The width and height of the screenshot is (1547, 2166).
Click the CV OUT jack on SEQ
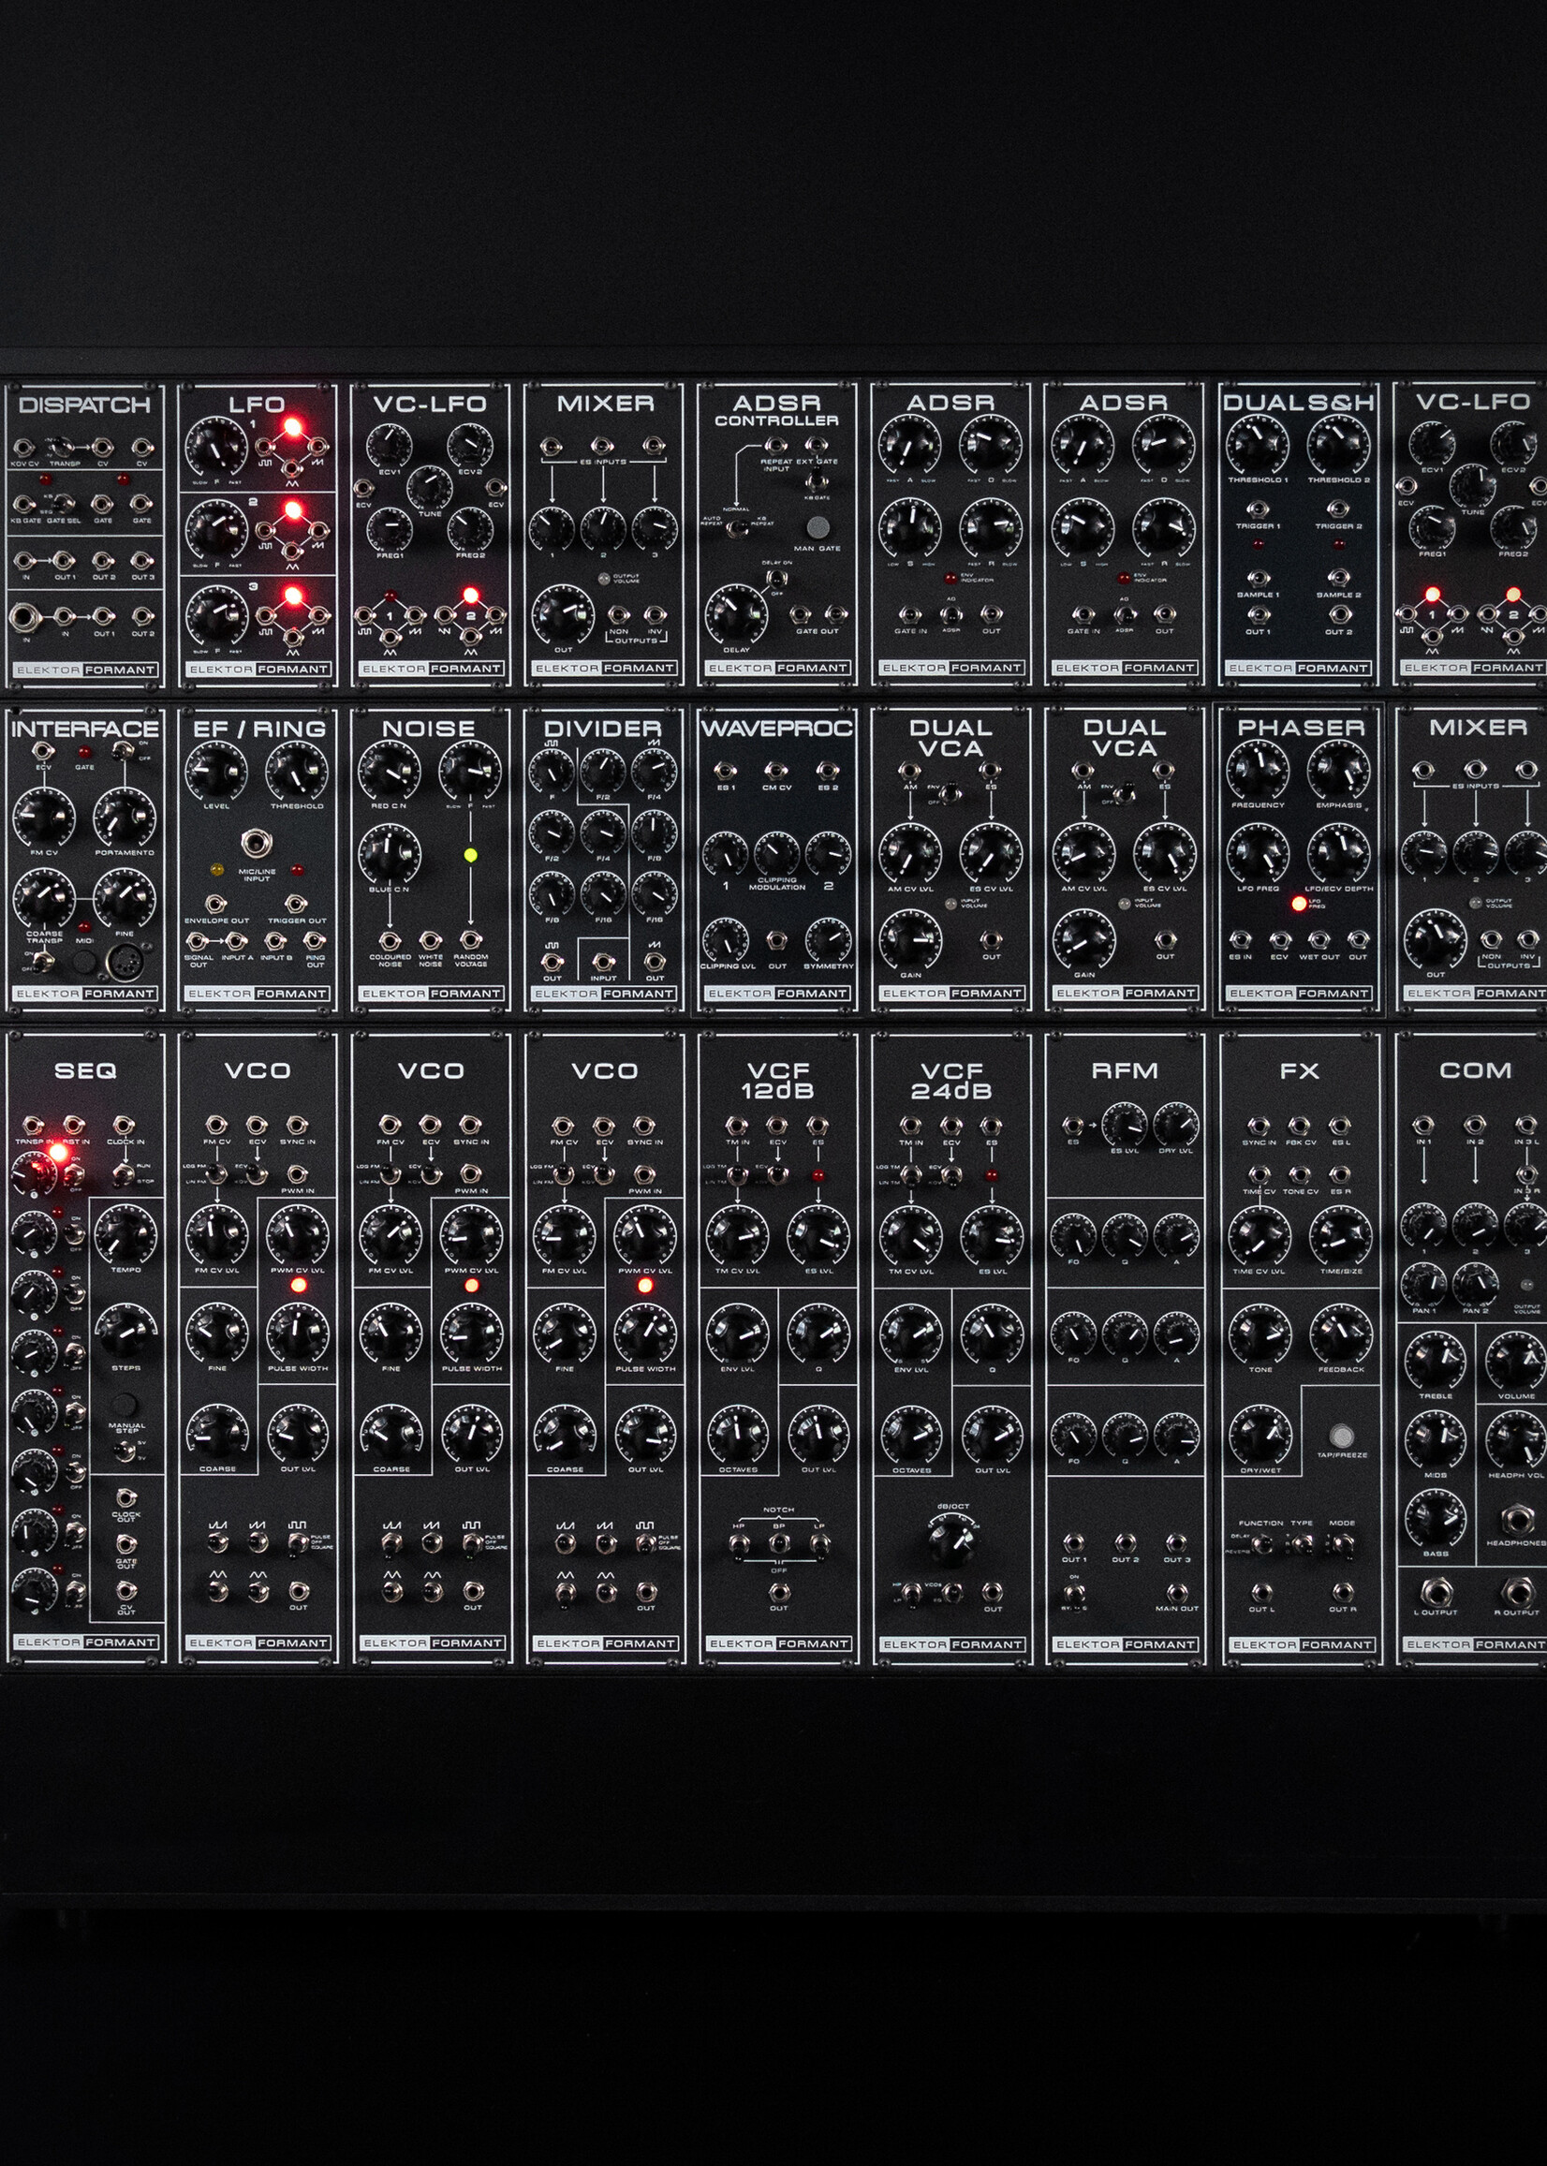tap(125, 1591)
